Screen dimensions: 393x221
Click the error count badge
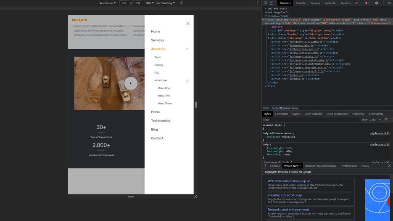click(x=367, y=3)
